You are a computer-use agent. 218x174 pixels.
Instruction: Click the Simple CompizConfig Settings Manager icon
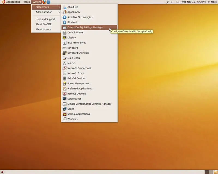pos(64,104)
